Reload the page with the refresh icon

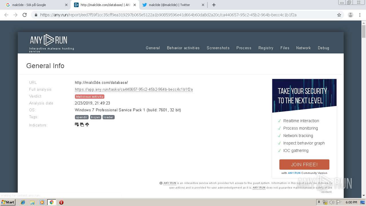(x=25, y=15)
